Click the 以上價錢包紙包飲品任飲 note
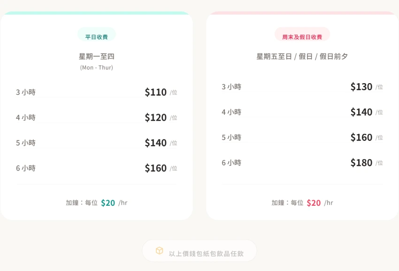Image resolution: width=399 pixels, height=271 pixels. tap(206, 254)
